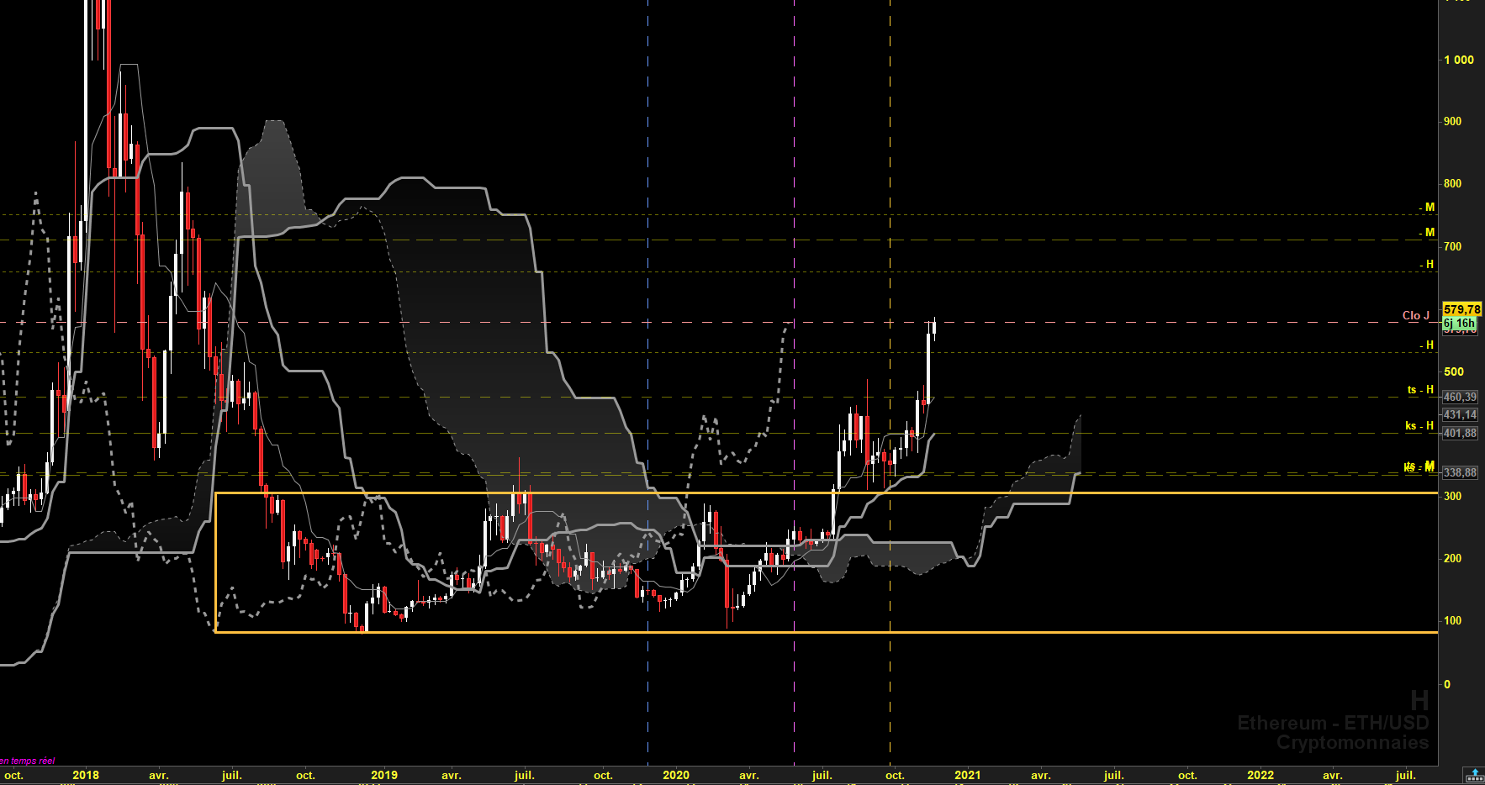Viewport: 1485px width, 785px height.
Task: Click the 2018 label on time axis
Action: click(86, 775)
